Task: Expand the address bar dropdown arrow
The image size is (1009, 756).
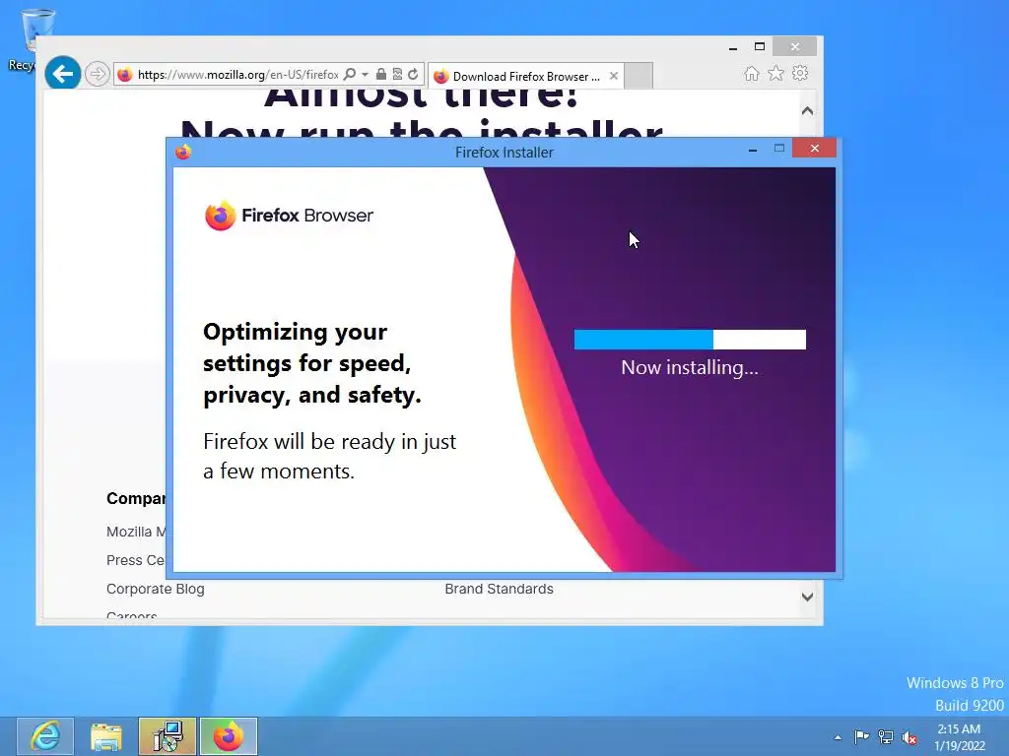Action: [365, 75]
